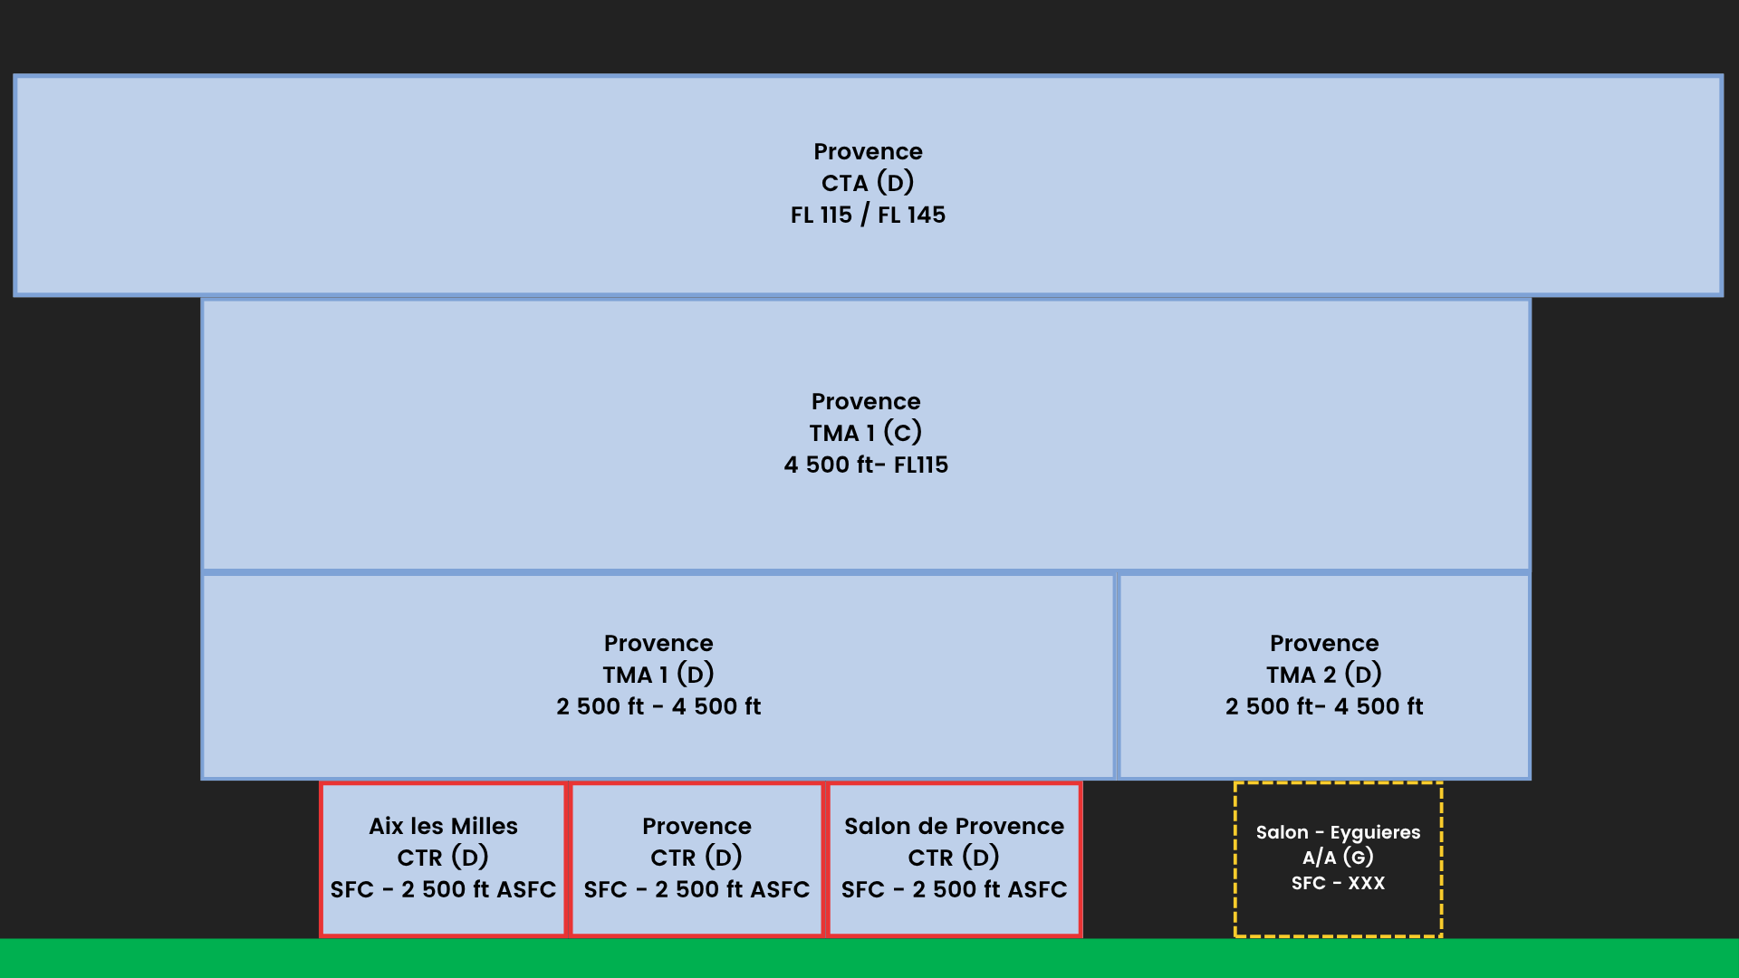
Task: Click the Provence TMA 1 (C) box
Action: tap(866, 435)
